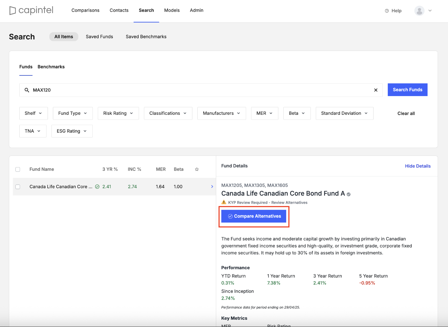This screenshot has width=448, height=327.
Task: Sort by the MER column header
Action: tap(161, 169)
